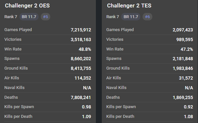Screen dimensions: 198x123
Task: Click TES Victories value 989,595
Action: 185,39
